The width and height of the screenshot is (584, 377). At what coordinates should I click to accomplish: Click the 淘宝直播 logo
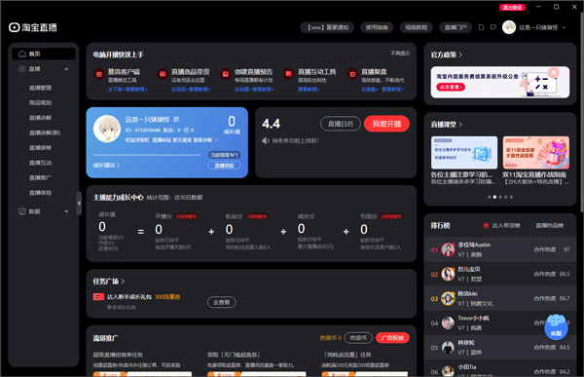point(33,27)
